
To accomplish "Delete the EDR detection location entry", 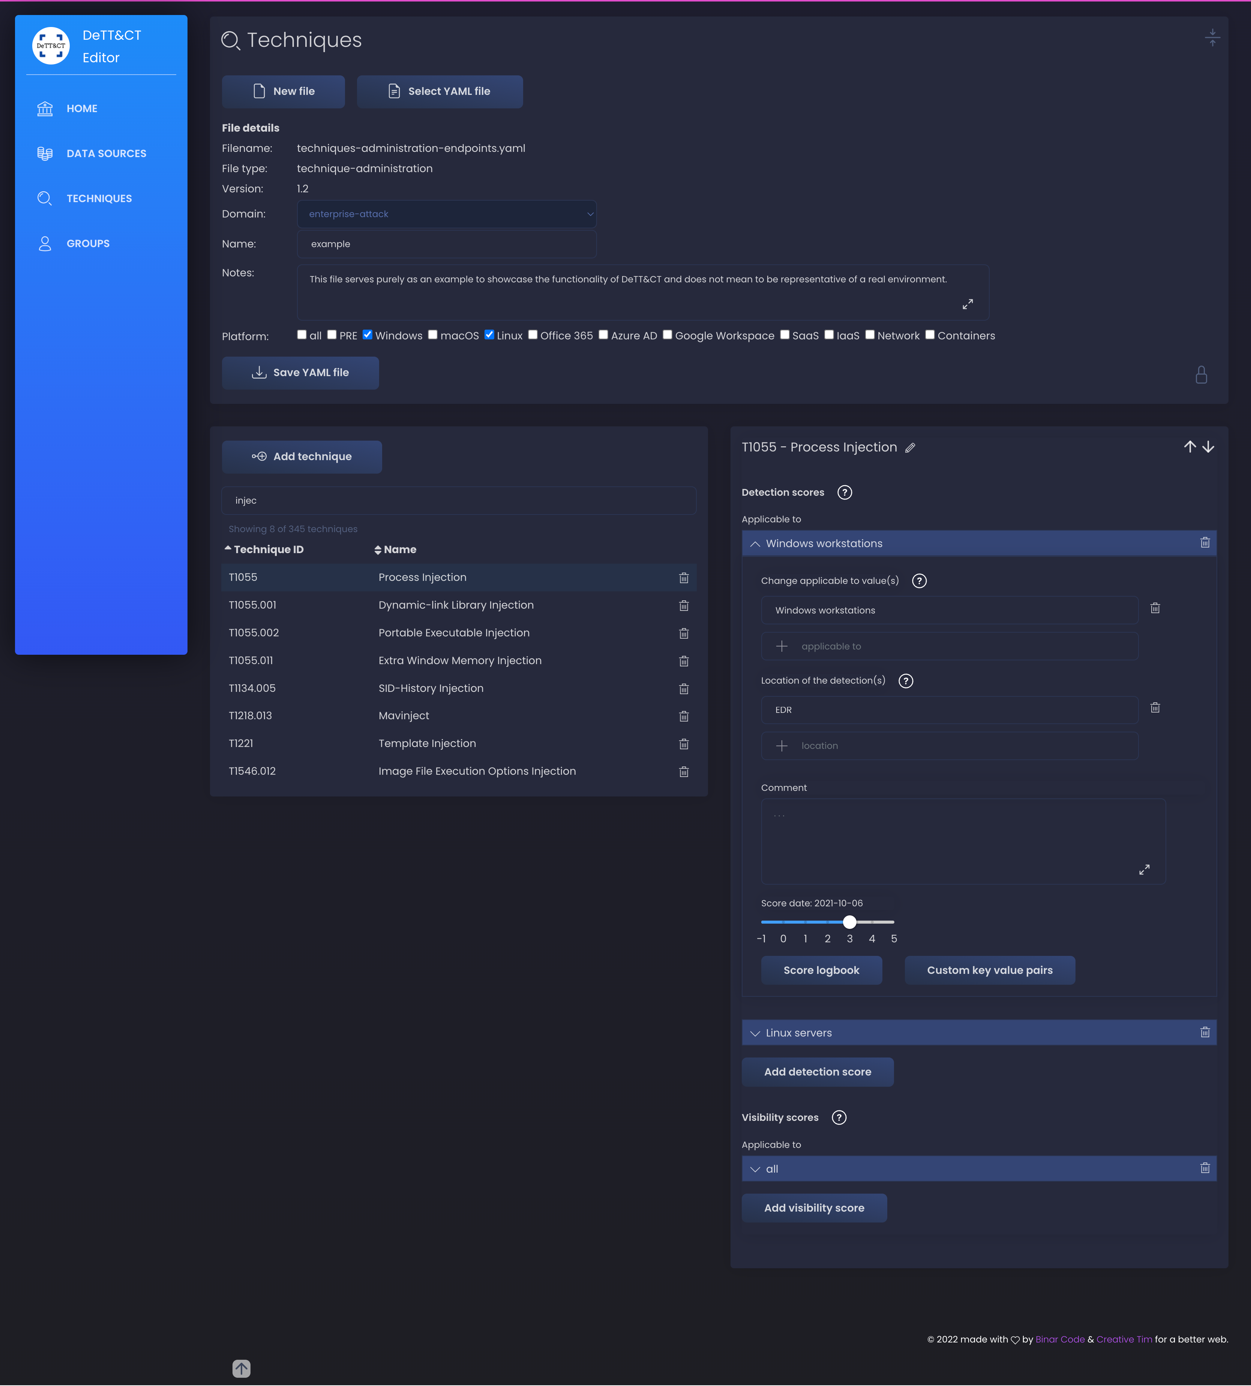I will (x=1155, y=708).
